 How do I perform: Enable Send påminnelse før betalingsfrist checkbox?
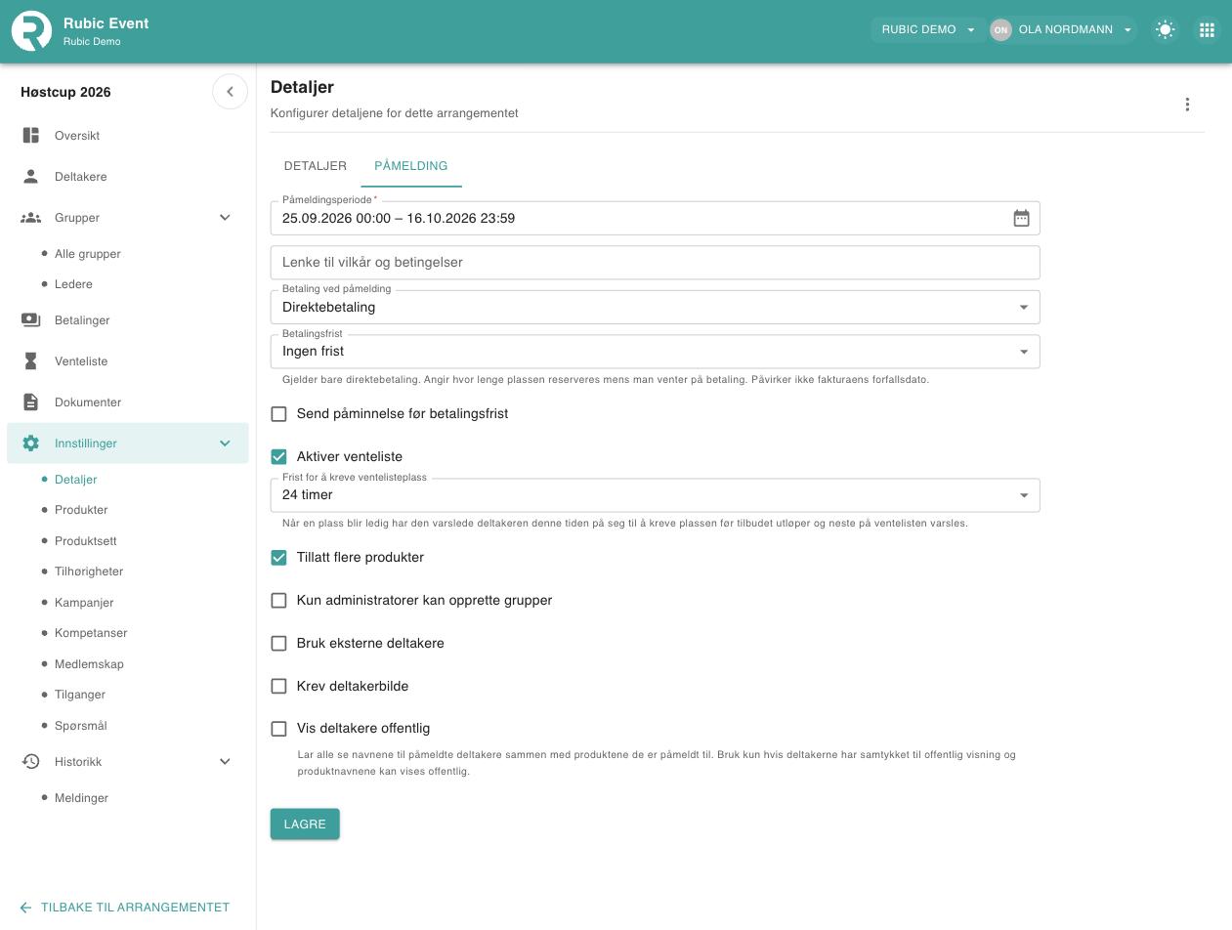point(278,414)
